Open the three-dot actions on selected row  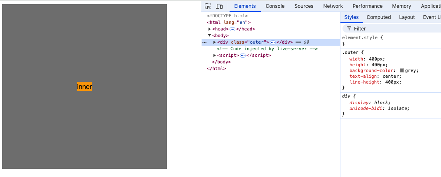pos(204,42)
